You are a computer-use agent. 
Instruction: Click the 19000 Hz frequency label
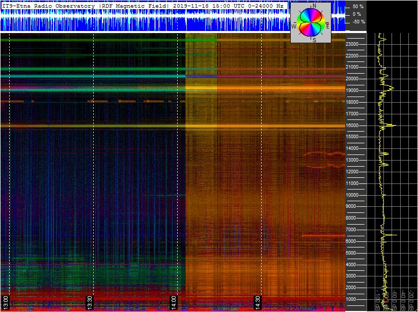352,90
